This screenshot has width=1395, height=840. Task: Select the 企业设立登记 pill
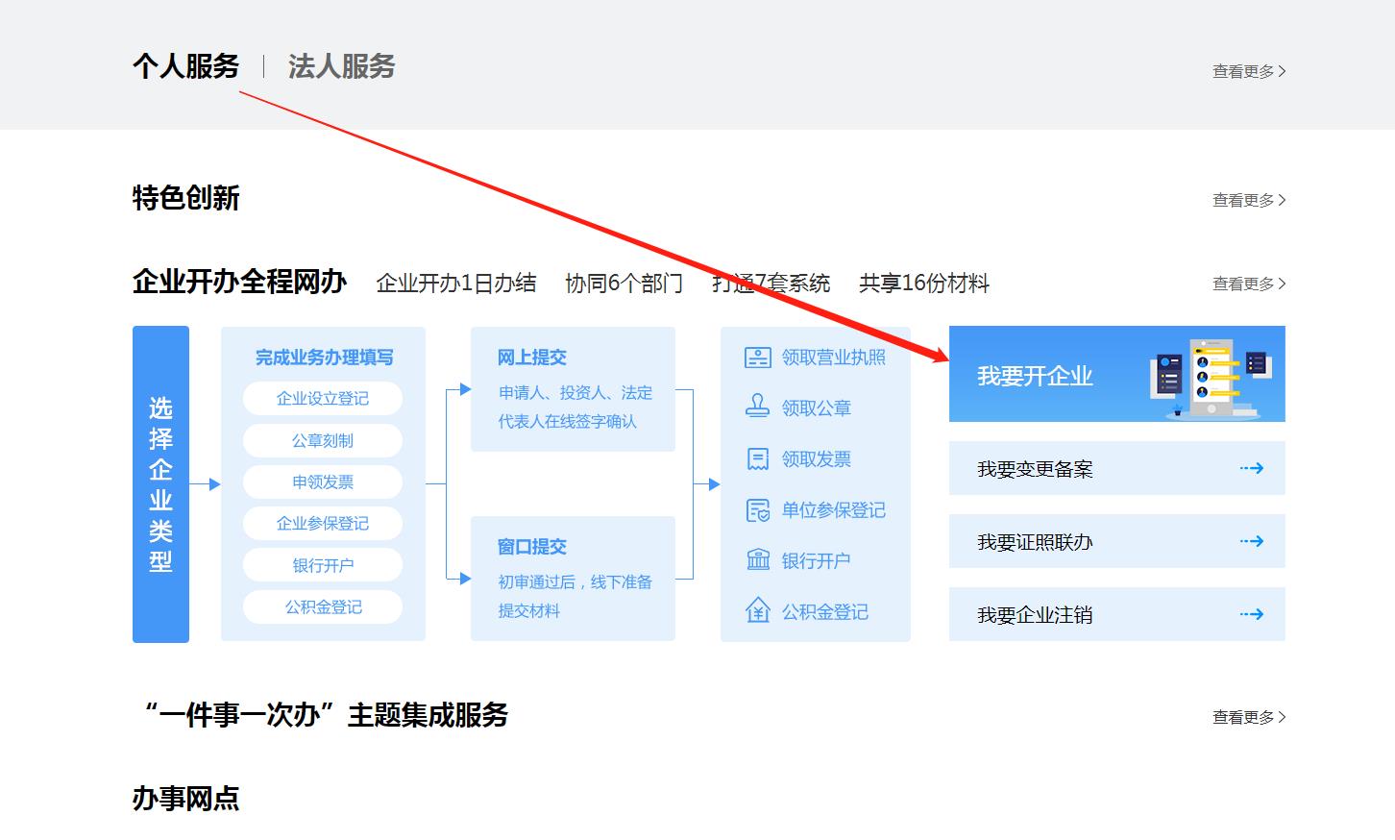[x=323, y=399]
